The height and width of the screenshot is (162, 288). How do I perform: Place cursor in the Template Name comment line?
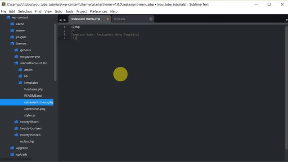tap(105, 35)
